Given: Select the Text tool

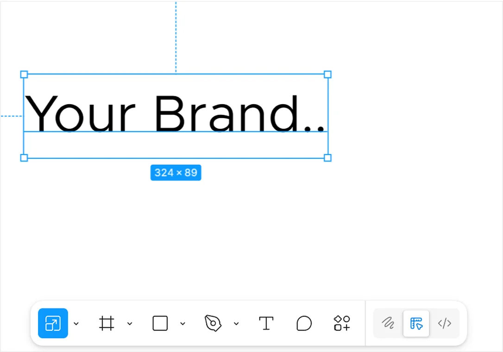Looking at the screenshot, I should 266,323.
